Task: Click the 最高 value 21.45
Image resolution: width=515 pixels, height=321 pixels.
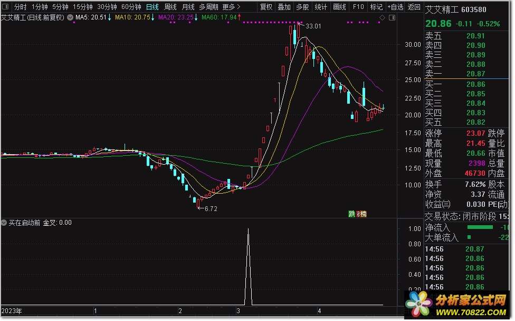Action: (475, 144)
